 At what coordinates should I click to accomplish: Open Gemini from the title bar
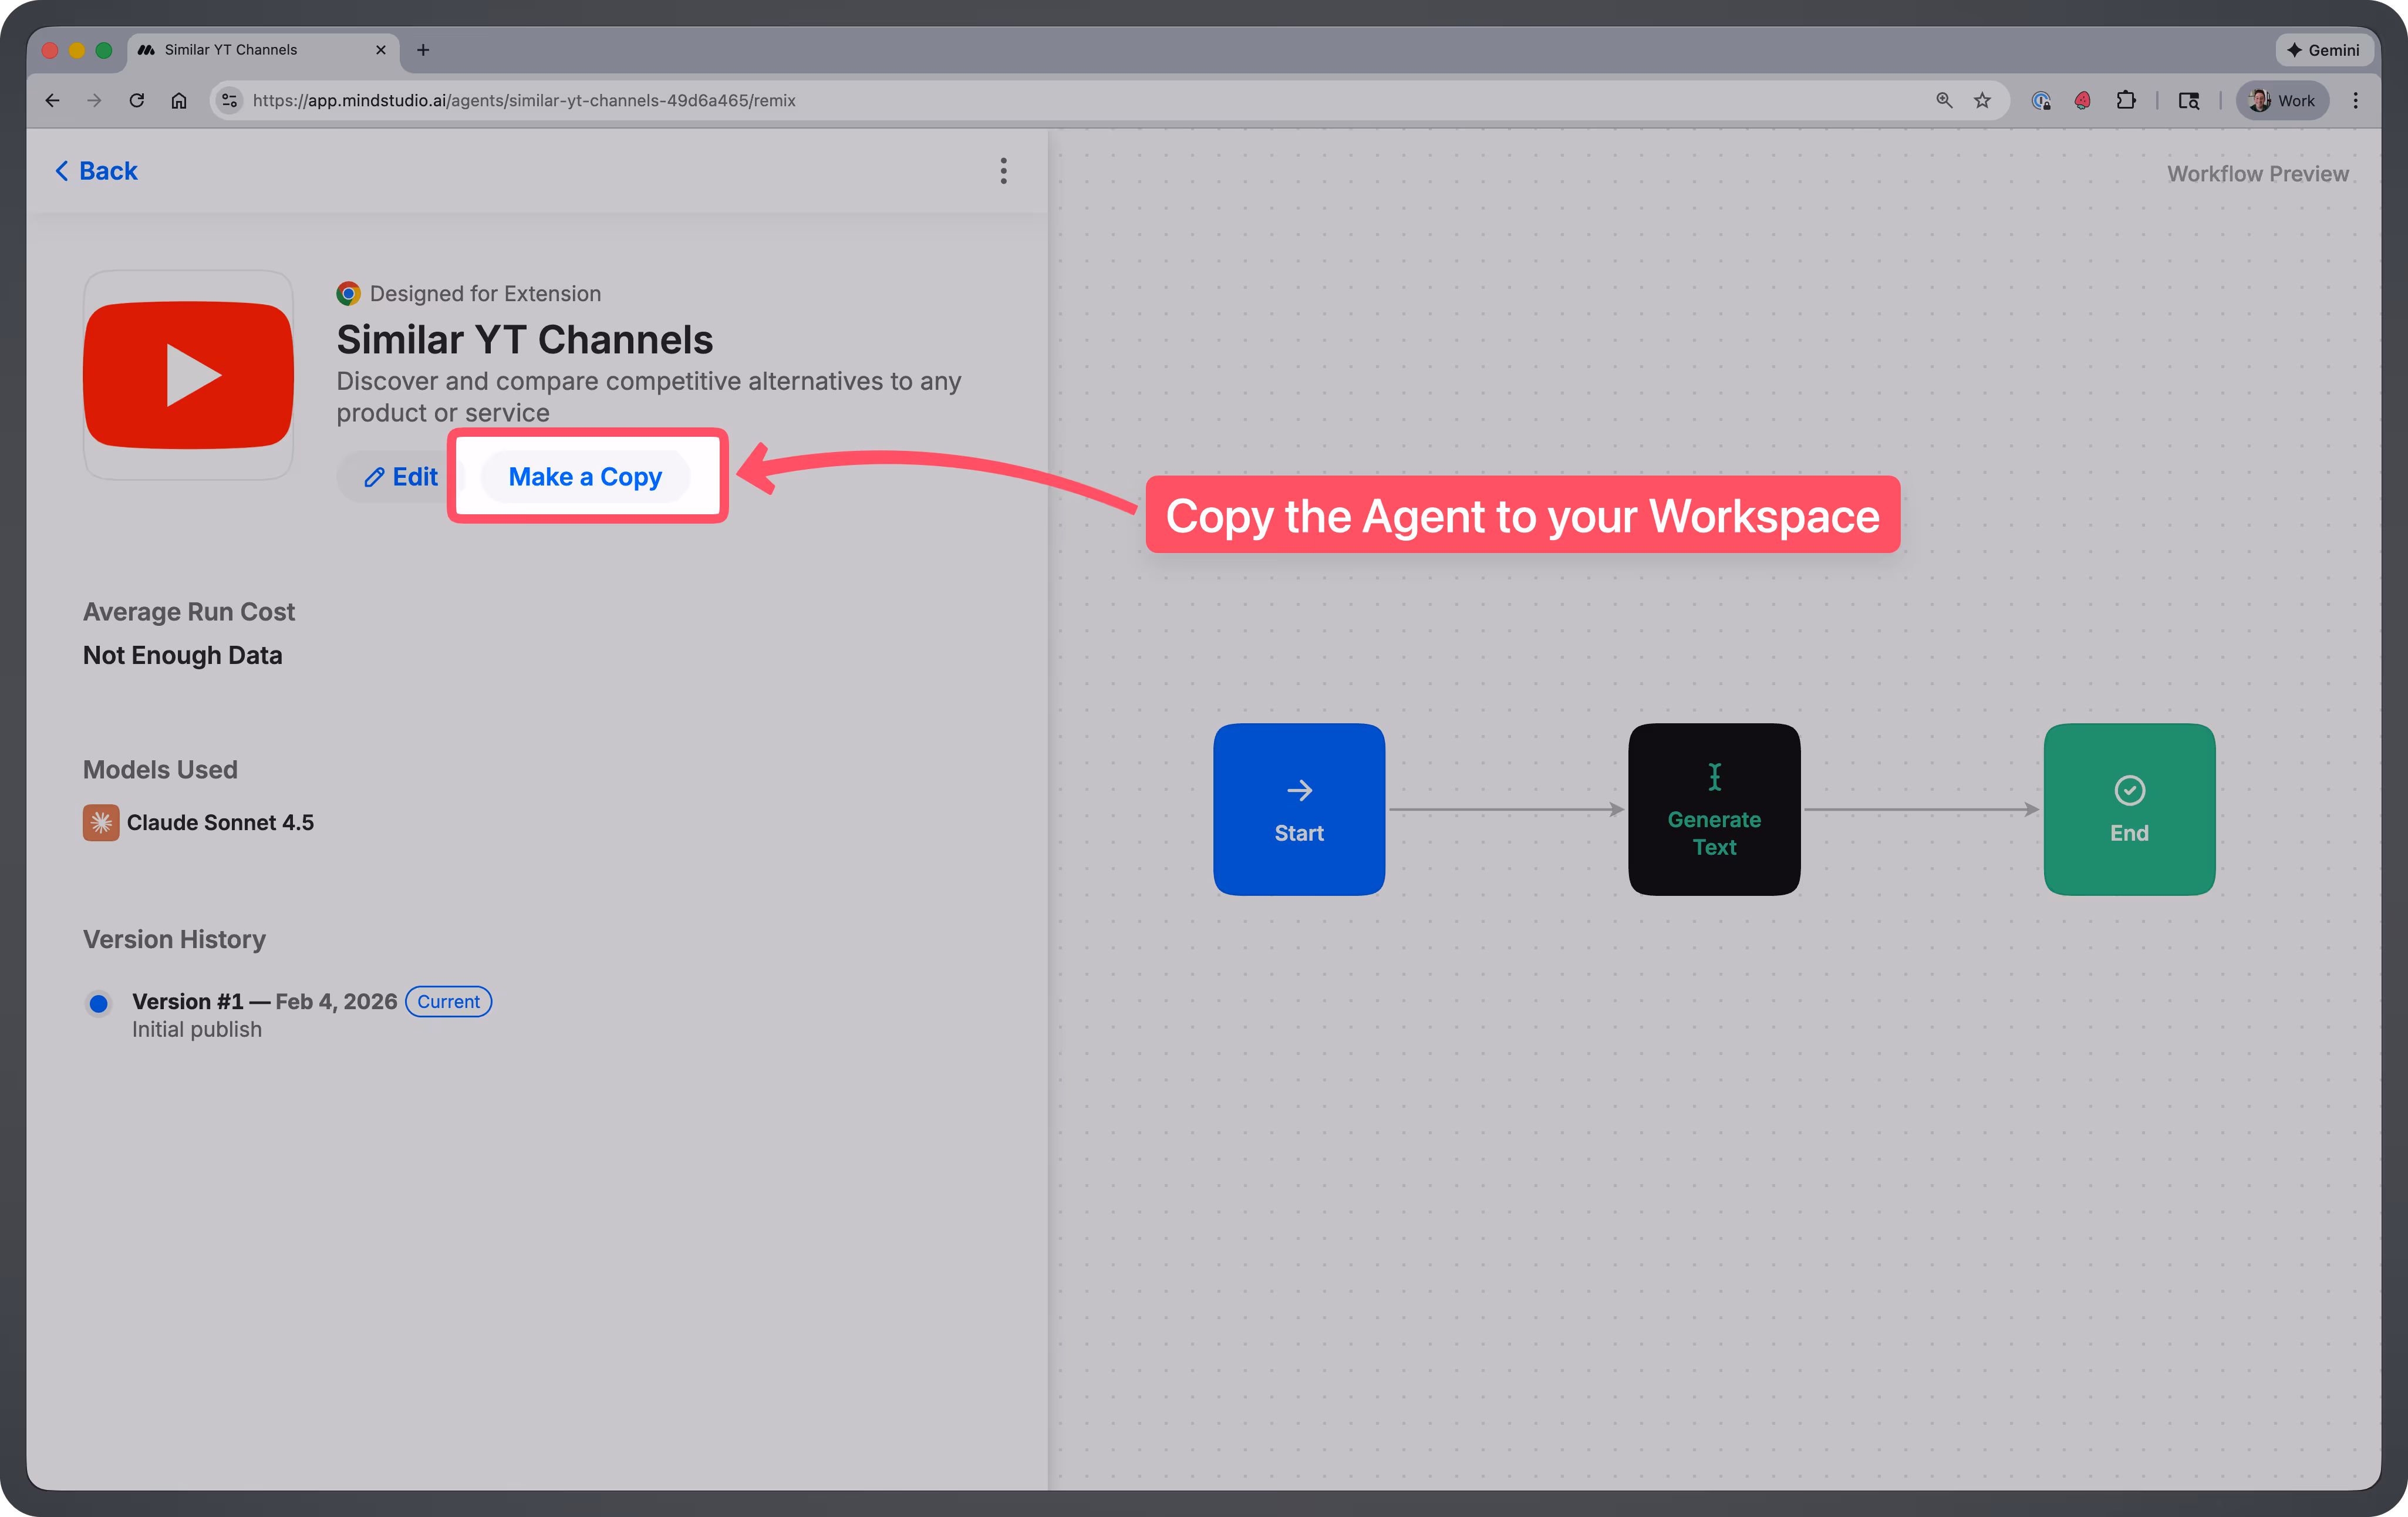(2324, 50)
